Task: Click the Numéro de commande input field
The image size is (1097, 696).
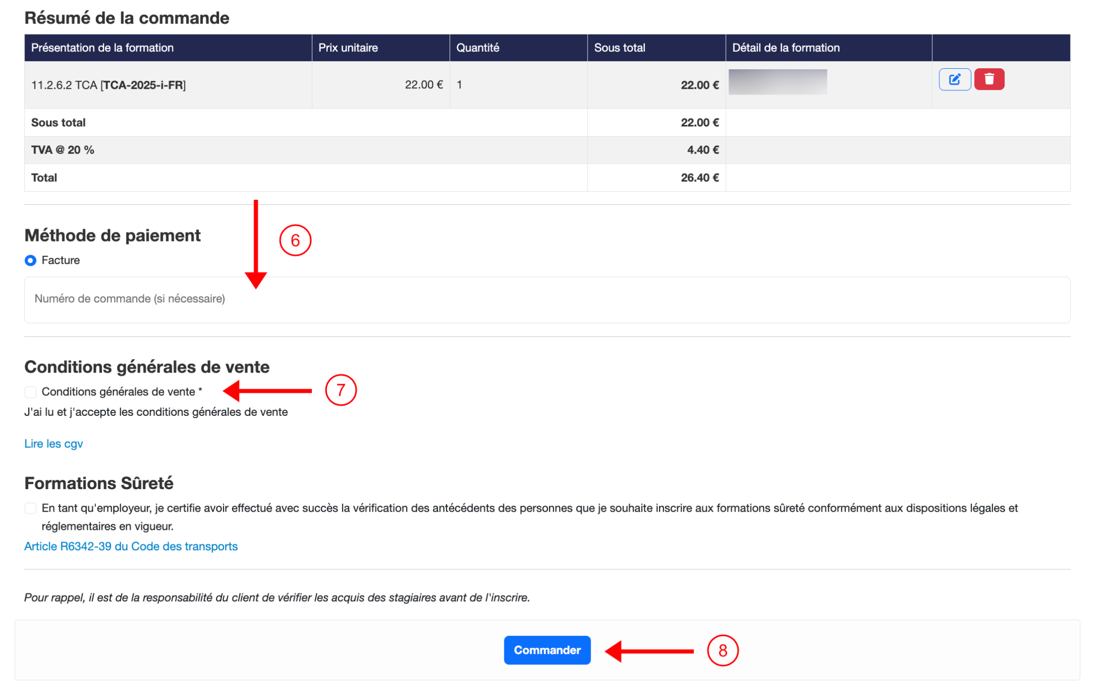Action: [547, 299]
